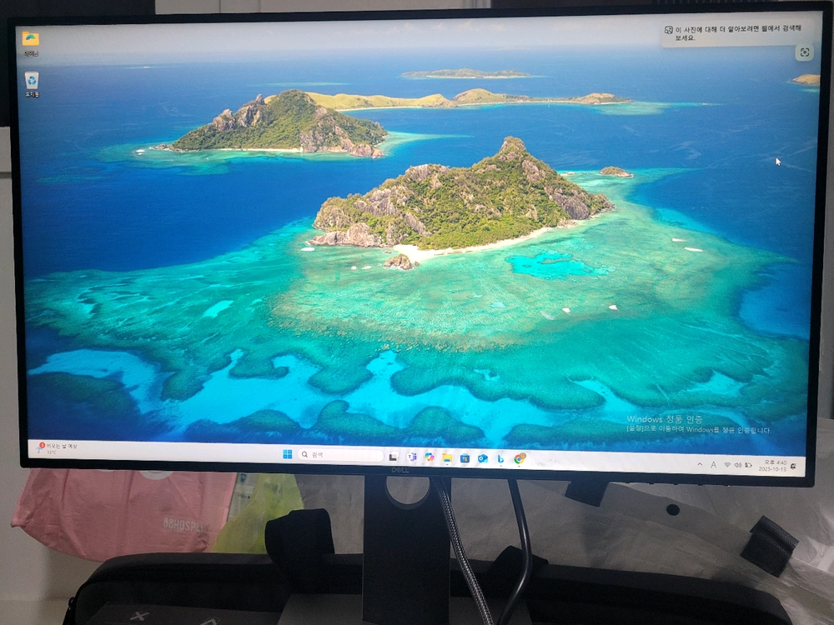The image size is (834, 625).
Task: Open the notification center bell icon
Action: [x=793, y=466]
